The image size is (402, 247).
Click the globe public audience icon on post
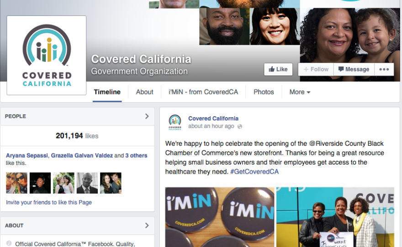pyautogui.click(x=240, y=126)
